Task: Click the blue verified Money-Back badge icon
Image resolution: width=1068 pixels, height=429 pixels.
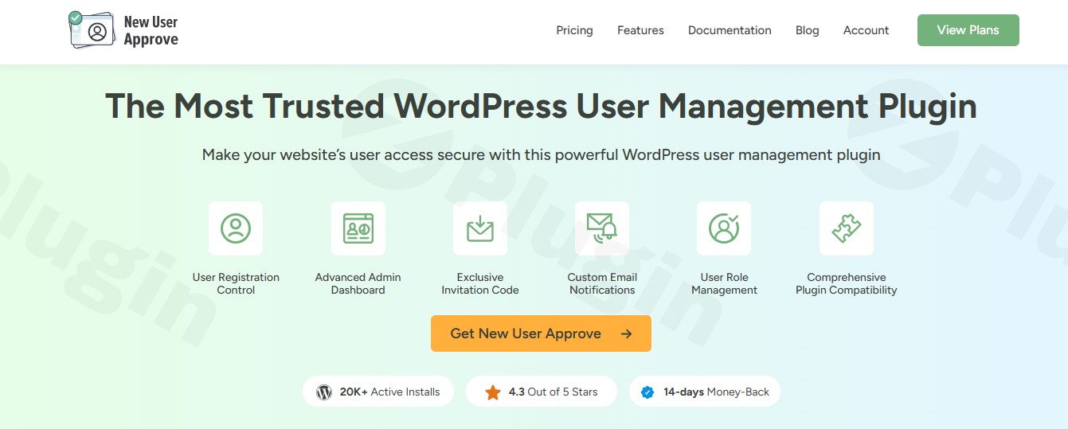Action: (x=647, y=392)
